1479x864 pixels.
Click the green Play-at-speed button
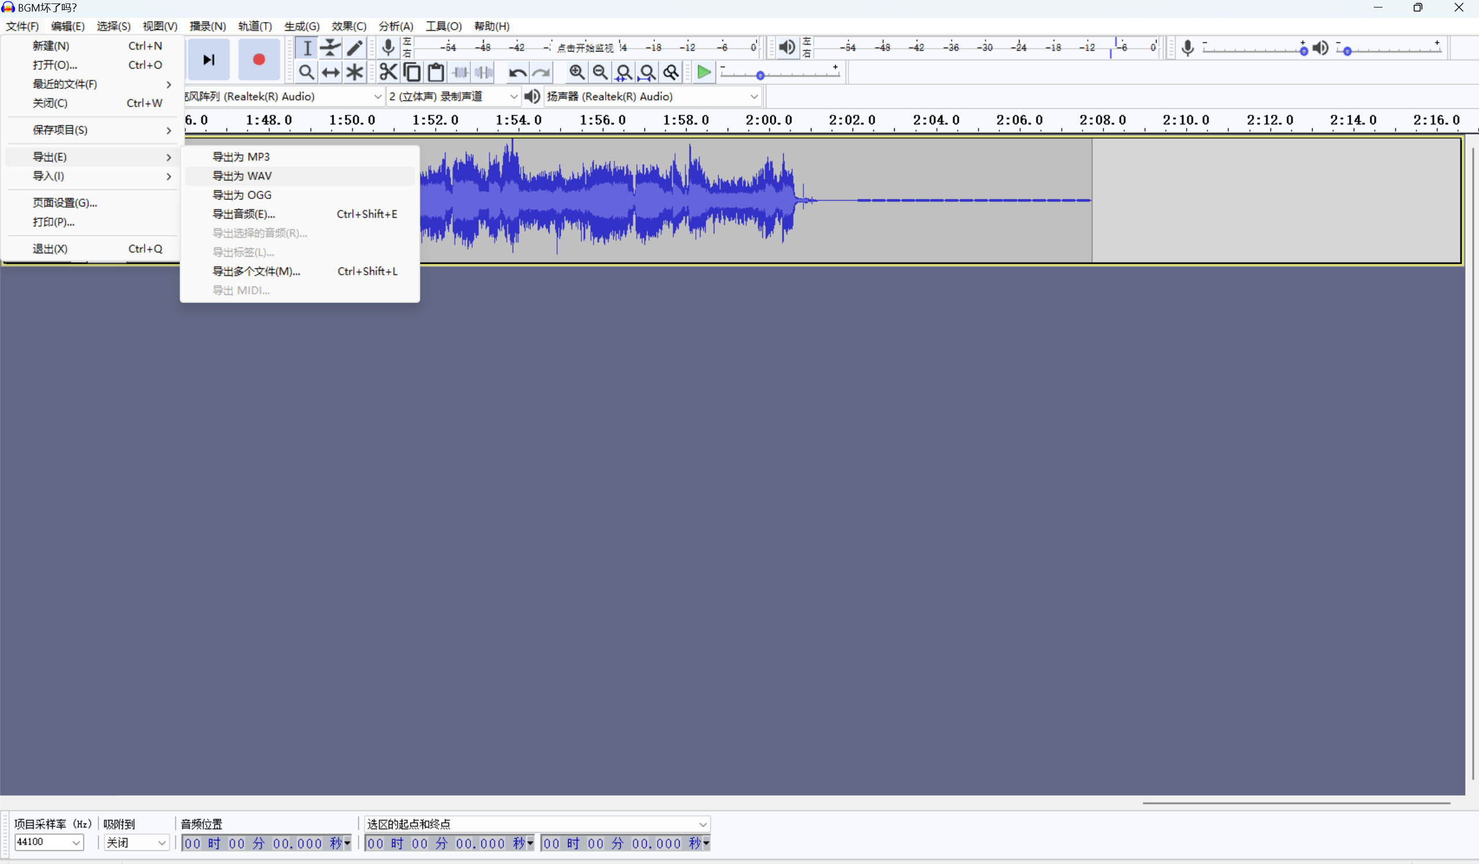coord(704,72)
